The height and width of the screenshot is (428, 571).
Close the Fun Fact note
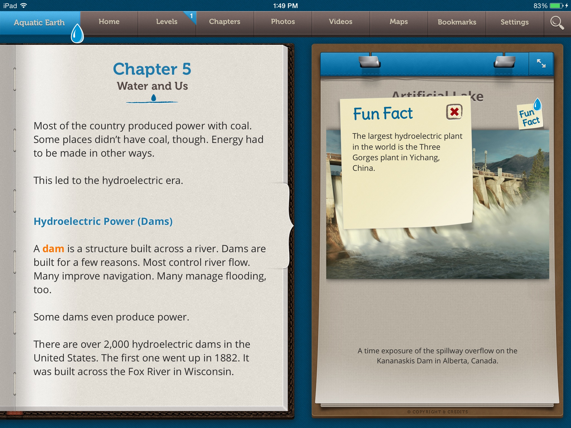[x=454, y=112]
